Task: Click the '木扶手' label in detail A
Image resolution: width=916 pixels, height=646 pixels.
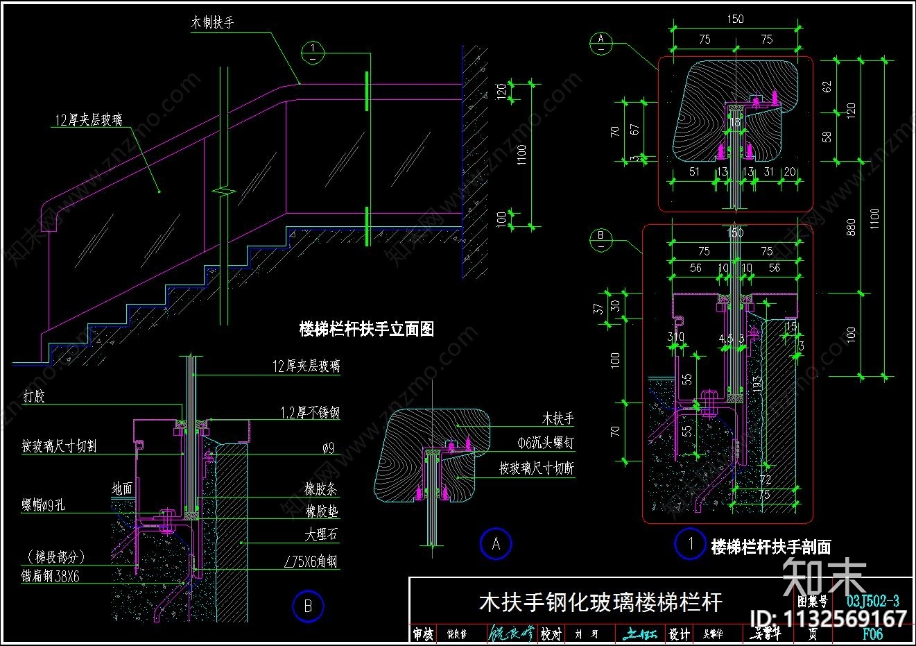Action: [x=558, y=419]
